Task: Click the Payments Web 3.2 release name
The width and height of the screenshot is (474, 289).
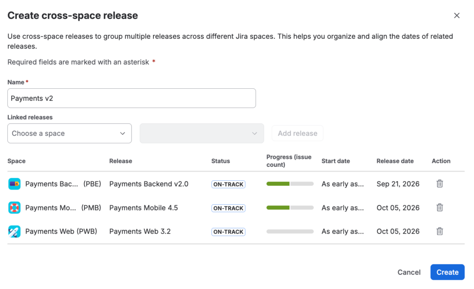Action: [140, 231]
